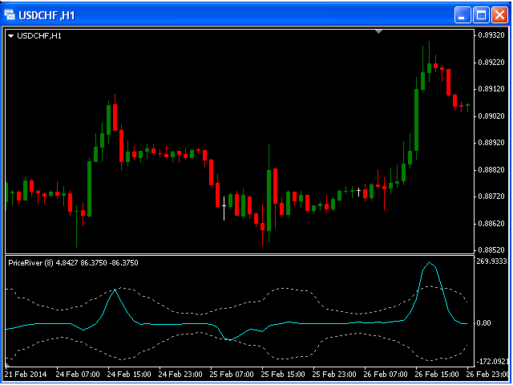The image size is (513, 385).
Task: Close the USDCHF,H1 chart window
Action: click(x=499, y=15)
